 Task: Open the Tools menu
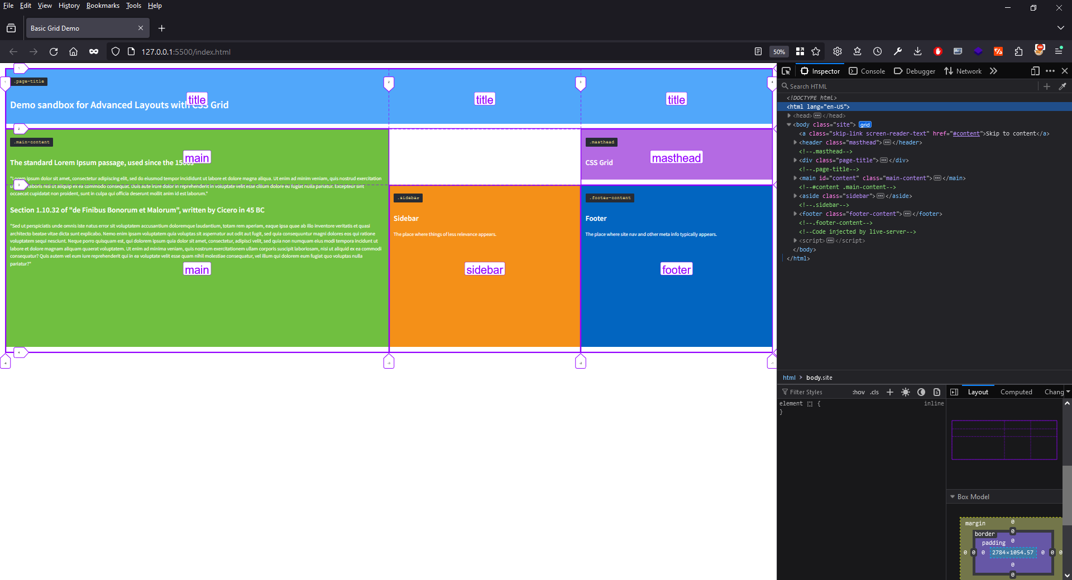133,6
